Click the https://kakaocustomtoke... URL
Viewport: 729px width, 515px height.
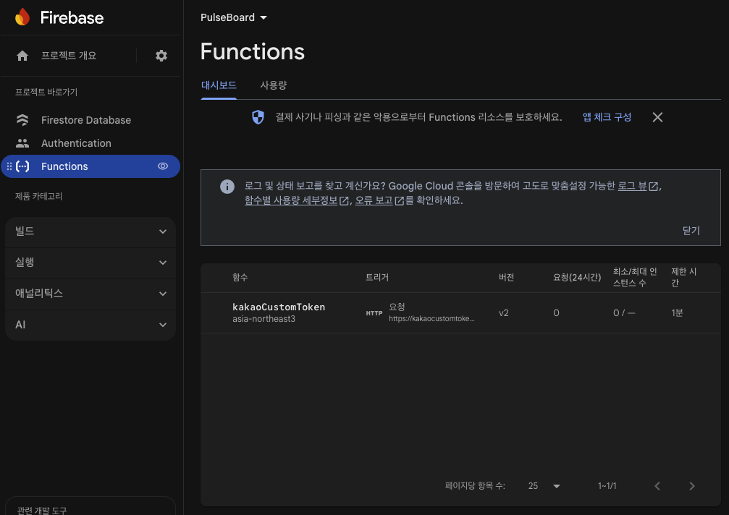pyautogui.click(x=432, y=318)
